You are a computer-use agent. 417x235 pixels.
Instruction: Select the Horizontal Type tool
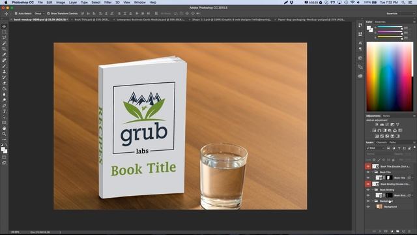pos(4,112)
